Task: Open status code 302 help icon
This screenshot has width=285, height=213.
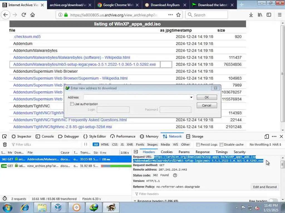Action: (175, 175)
